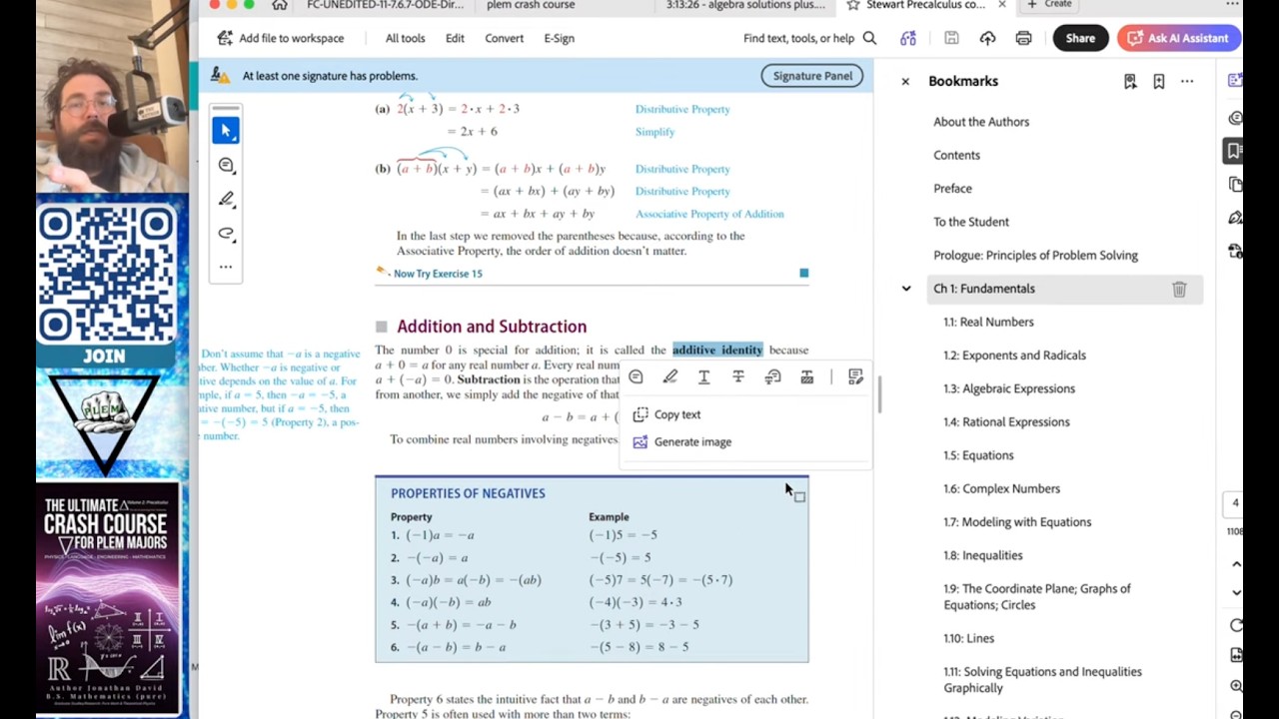Screen dimensions: 1279x719
Task: Collapse the Ch 1: Fundamentals chevron
Action: point(906,289)
